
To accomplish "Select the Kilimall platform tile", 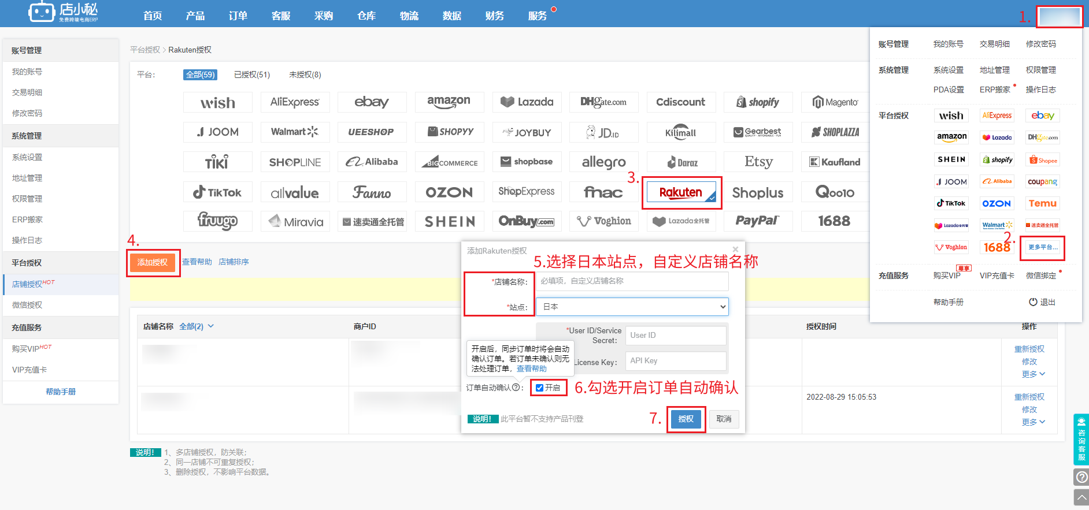I will [x=681, y=132].
